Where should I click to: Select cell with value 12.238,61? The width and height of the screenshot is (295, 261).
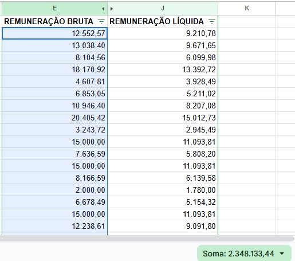(54, 226)
